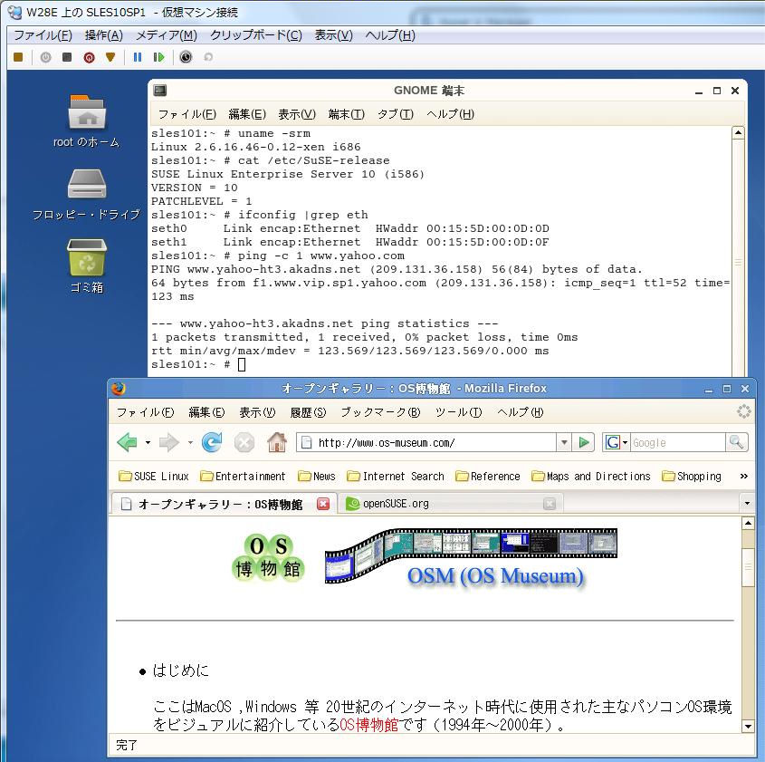The width and height of the screenshot is (765, 762).
Task: Close the openSUSE.org tab
Action: point(550,504)
